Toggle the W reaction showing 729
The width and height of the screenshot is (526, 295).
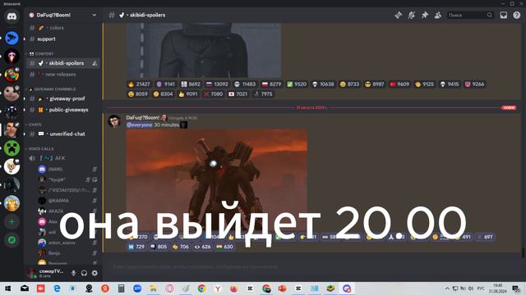(x=136, y=247)
